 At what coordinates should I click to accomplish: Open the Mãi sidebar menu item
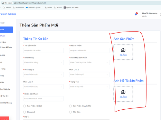3,55
